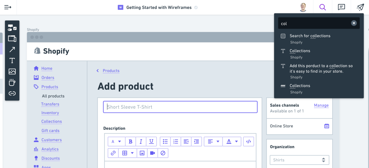Select the link tool in left toolbar

[x=12, y=93]
